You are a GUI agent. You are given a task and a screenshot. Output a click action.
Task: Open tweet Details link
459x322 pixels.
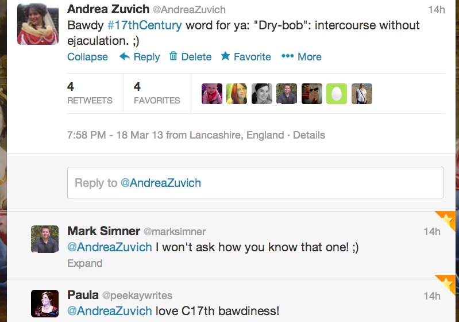309,135
